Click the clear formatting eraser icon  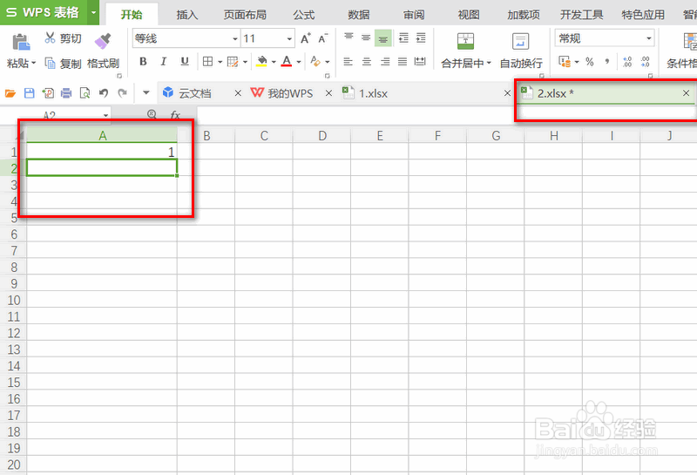point(315,61)
